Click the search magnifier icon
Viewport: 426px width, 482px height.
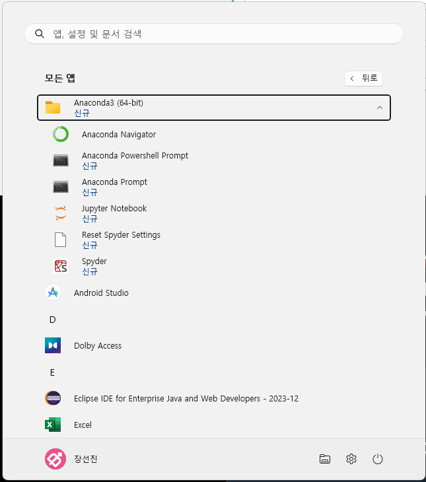40,34
